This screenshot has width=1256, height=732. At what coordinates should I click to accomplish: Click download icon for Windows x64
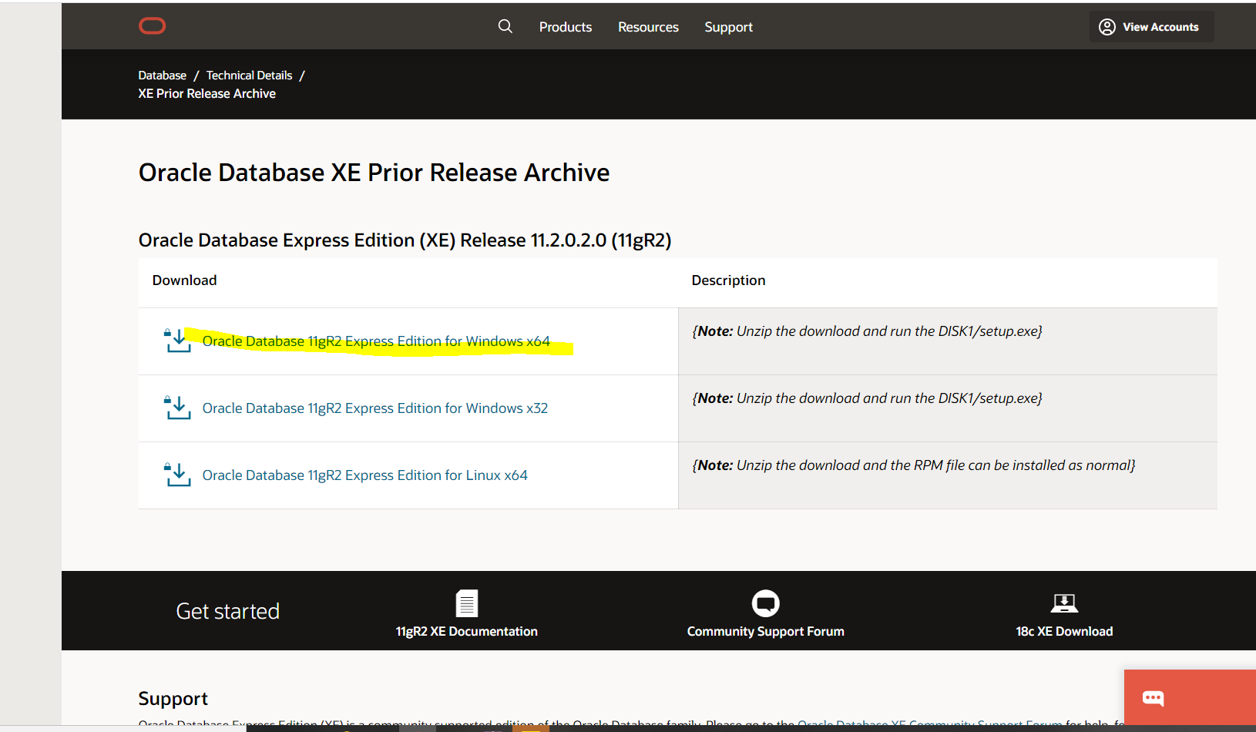[177, 341]
